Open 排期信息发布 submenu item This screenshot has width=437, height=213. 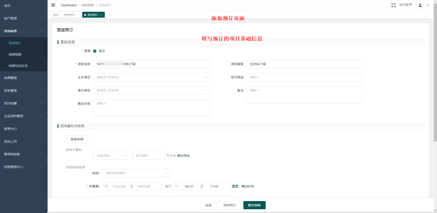click(24, 66)
